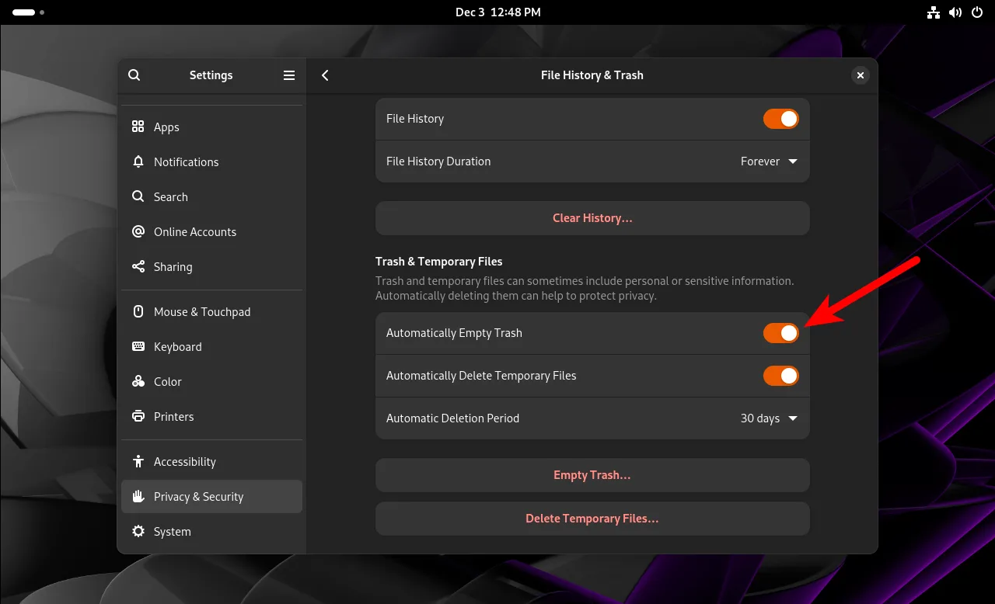Click the Accessibility figure icon
This screenshot has width=995, height=604.
pyautogui.click(x=138, y=462)
